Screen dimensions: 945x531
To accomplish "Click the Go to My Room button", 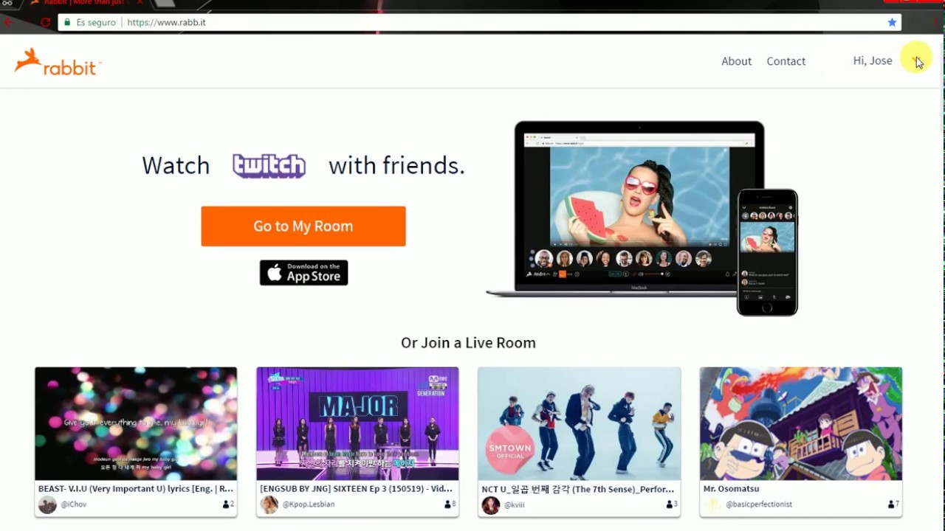I will 303,226.
